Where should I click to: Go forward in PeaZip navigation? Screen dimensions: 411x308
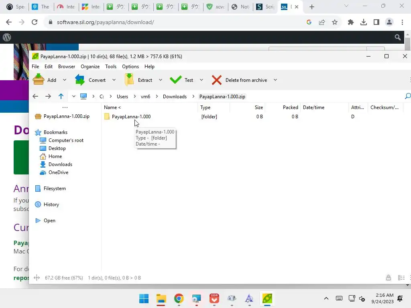(48, 96)
